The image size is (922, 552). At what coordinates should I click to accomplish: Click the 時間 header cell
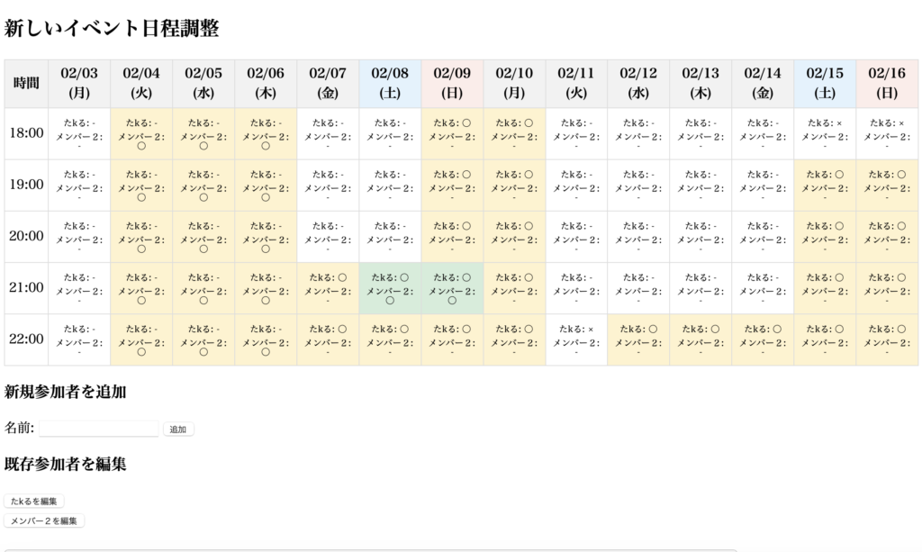[x=26, y=83]
